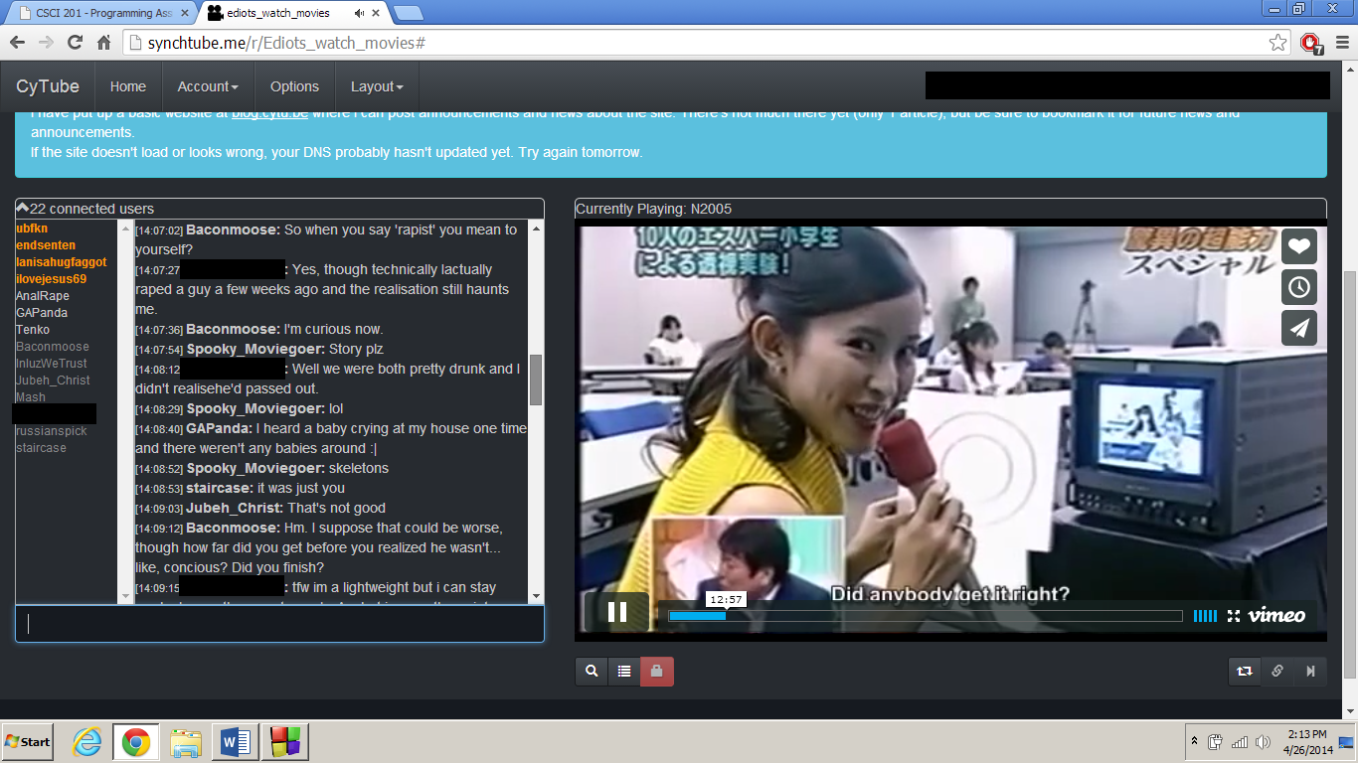Pause the Vimeo video
This screenshot has width=1358, height=763.
616,612
